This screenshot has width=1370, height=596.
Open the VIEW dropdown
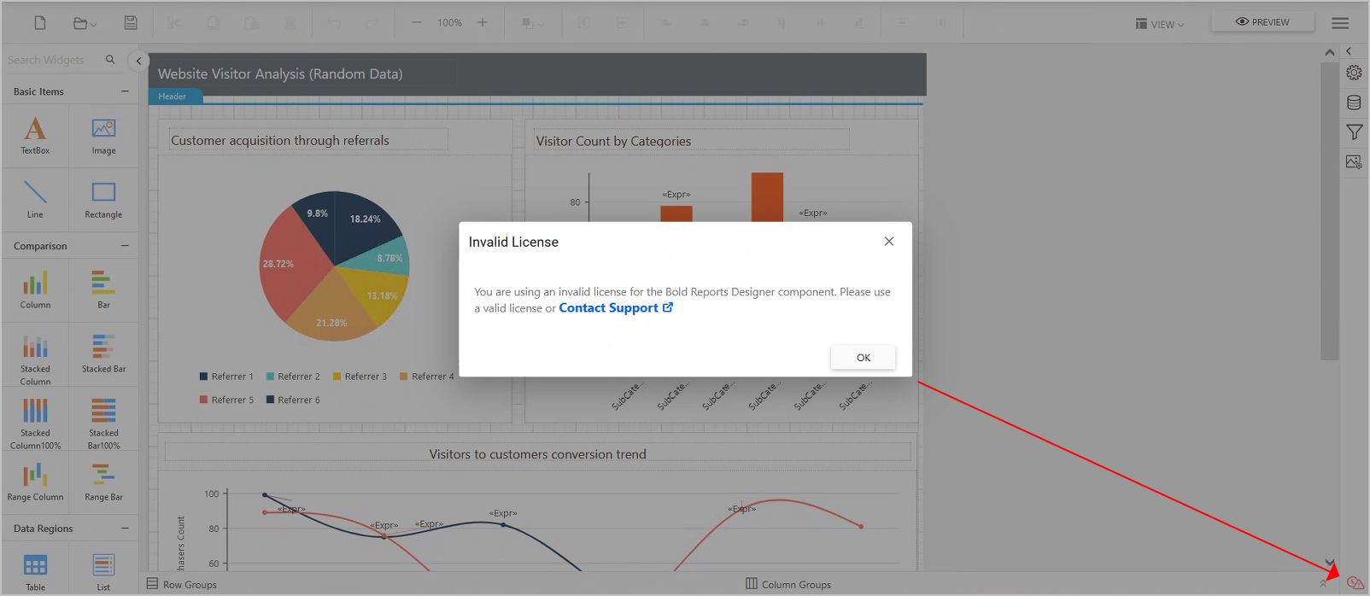(x=1160, y=24)
